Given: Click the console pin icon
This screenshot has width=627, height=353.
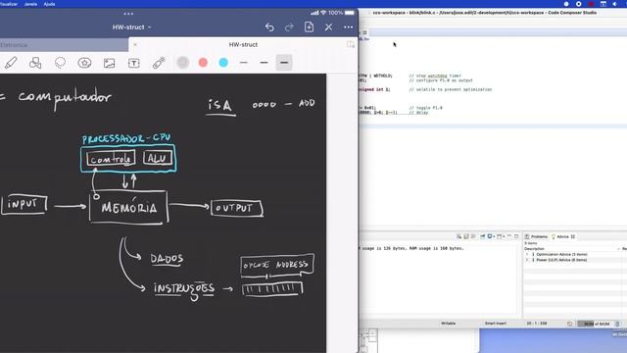Looking at the screenshot, I should 483,236.
